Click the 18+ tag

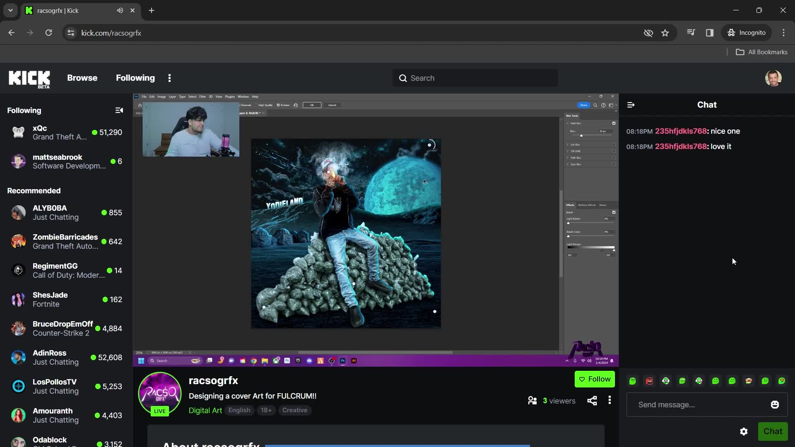coord(266,411)
